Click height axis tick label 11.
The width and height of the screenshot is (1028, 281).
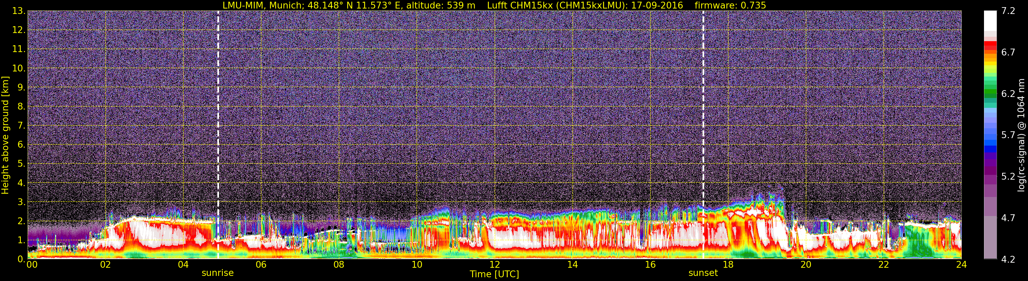pos(19,49)
